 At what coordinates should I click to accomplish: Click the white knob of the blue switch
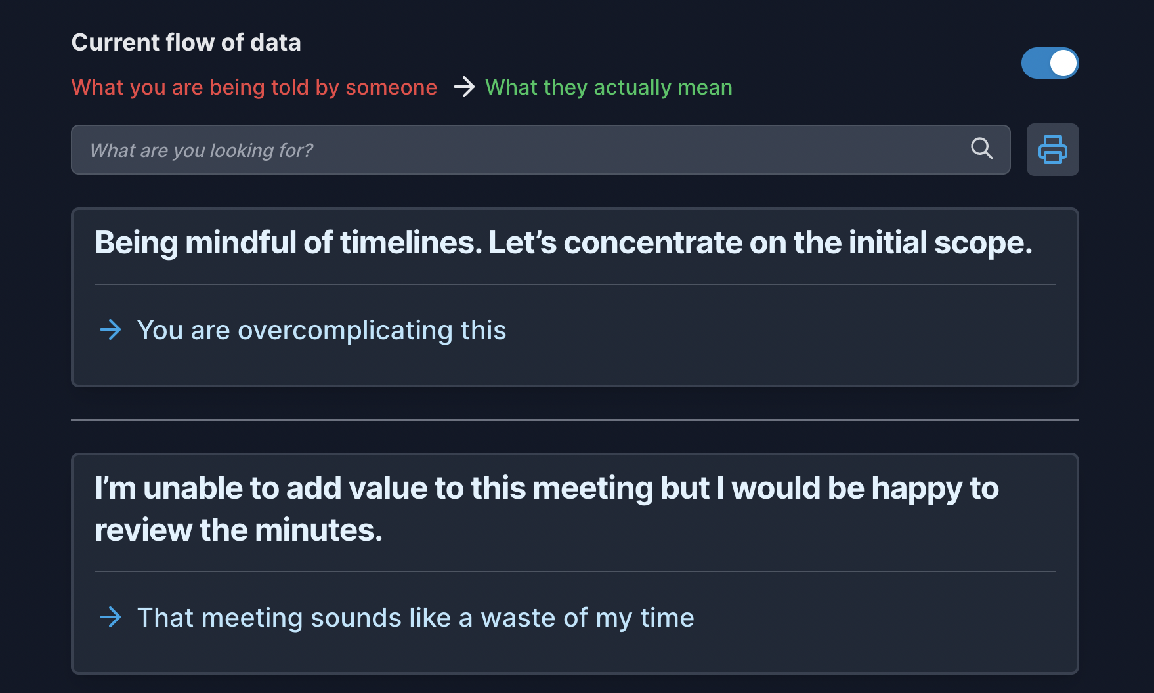click(x=1063, y=63)
